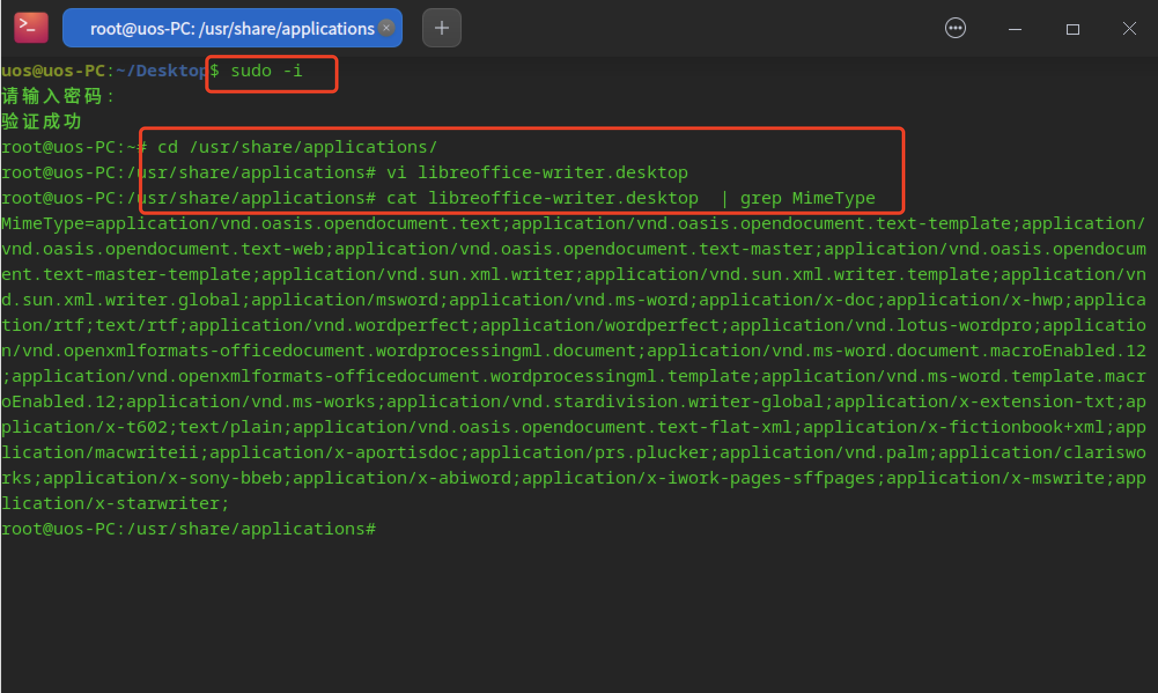Close the terminal window
Image resolution: width=1158 pixels, height=693 pixels.
[1129, 29]
